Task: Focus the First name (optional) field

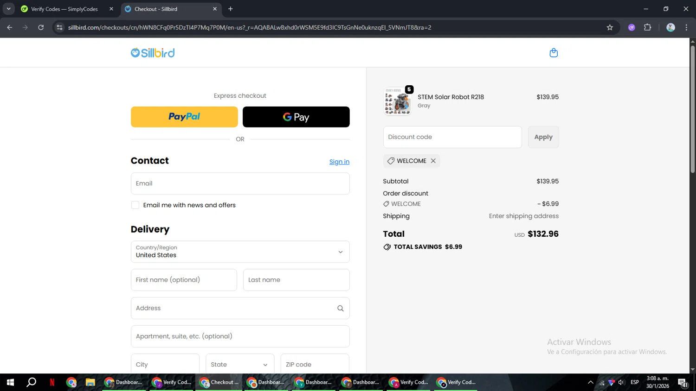Action: click(x=184, y=280)
